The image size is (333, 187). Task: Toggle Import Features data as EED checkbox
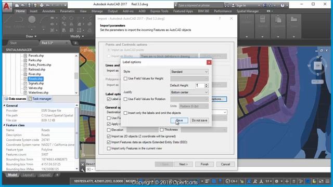[109, 142]
